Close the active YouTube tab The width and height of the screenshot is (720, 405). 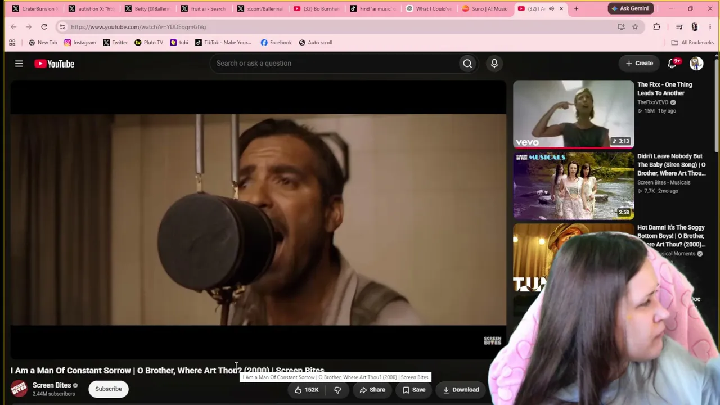(x=561, y=8)
